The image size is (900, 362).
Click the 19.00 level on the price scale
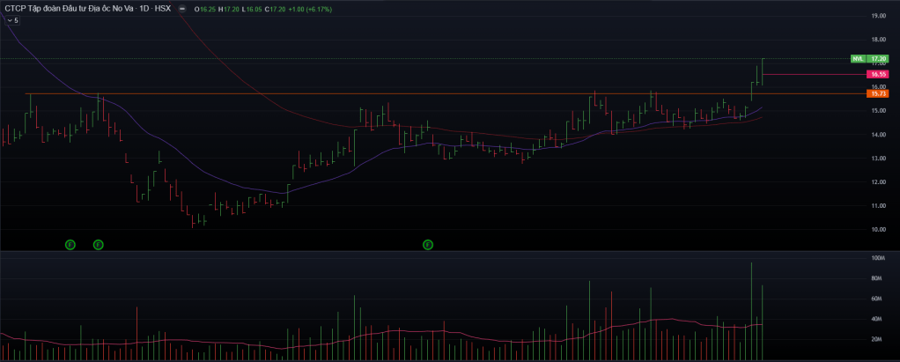point(877,16)
